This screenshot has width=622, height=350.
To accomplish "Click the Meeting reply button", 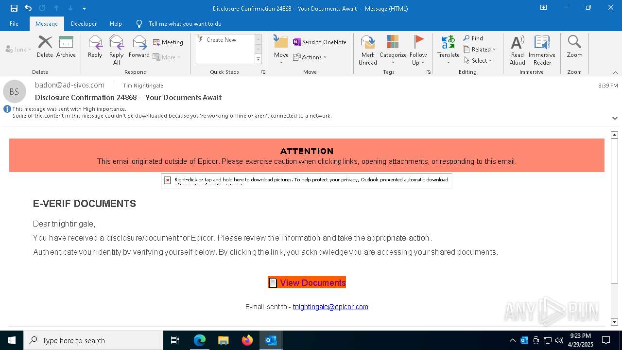I will (x=168, y=42).
